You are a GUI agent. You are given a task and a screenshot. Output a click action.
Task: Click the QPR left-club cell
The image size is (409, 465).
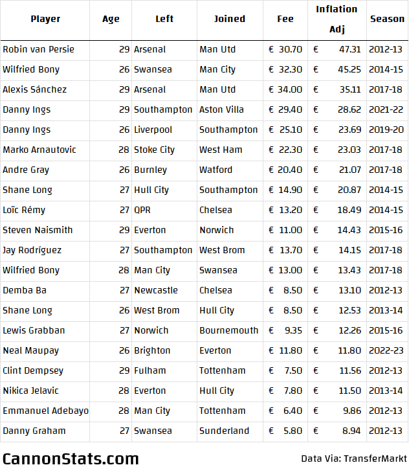point(164,210)
